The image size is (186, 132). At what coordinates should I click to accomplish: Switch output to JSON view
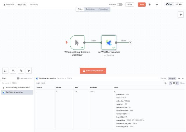click(x=177, y=83)
